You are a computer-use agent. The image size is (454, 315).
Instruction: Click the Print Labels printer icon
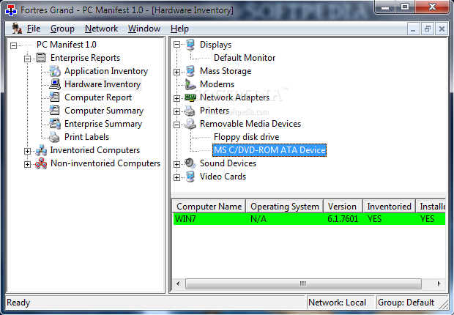54,137
